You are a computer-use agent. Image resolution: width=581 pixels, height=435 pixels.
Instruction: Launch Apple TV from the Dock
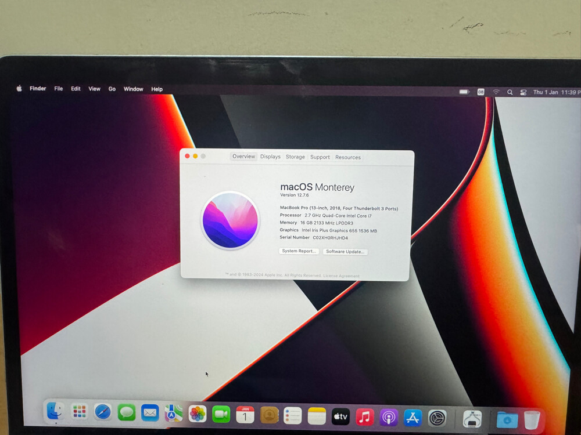click(x=340, y=417)
